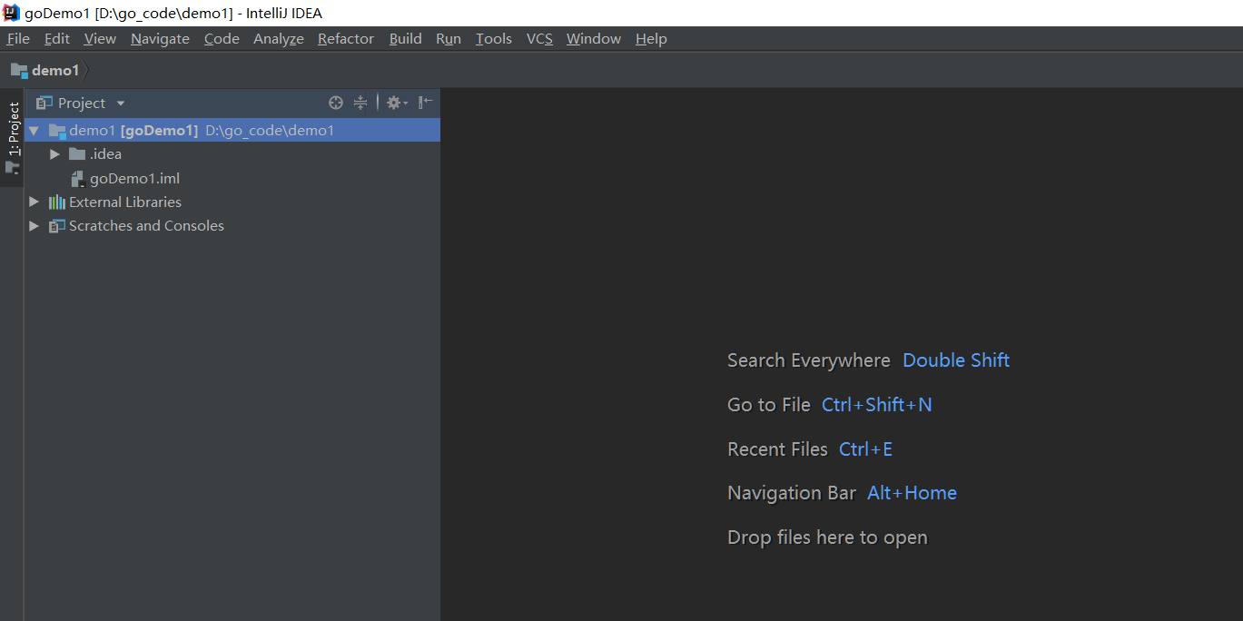Click the 'Alt+Home' shortcut text

pos(913,493)
